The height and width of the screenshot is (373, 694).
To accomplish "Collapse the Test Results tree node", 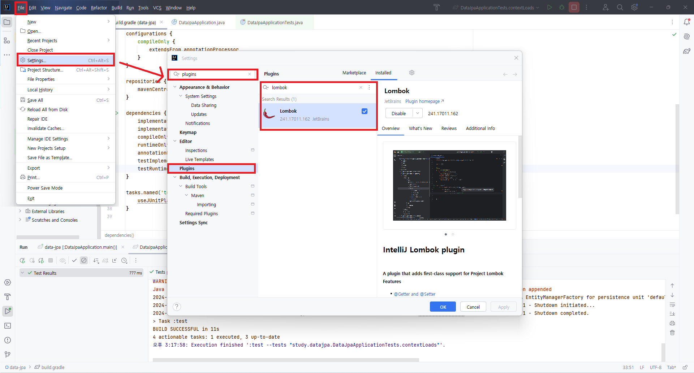I will pos(23,273).
